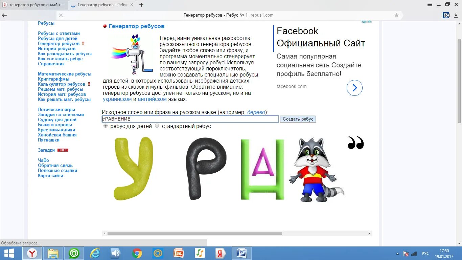Viewport: 462px width, 260px height.
Task: Launch Internet Explorer from the taskbar
Action: [x=95, y=253]
